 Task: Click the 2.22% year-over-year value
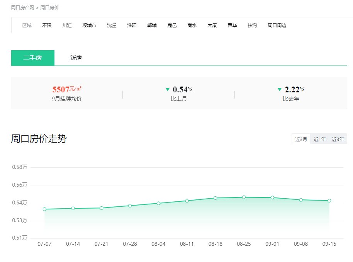click(294, 89)
